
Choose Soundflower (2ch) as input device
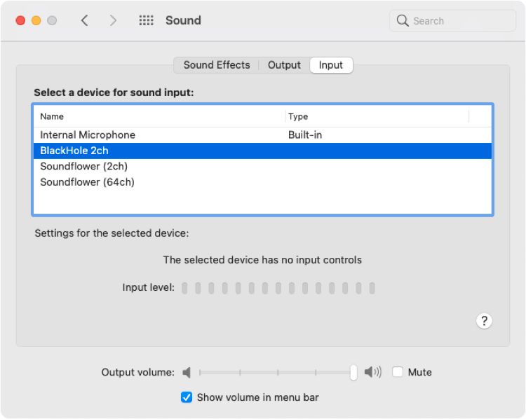coord(263,167)
